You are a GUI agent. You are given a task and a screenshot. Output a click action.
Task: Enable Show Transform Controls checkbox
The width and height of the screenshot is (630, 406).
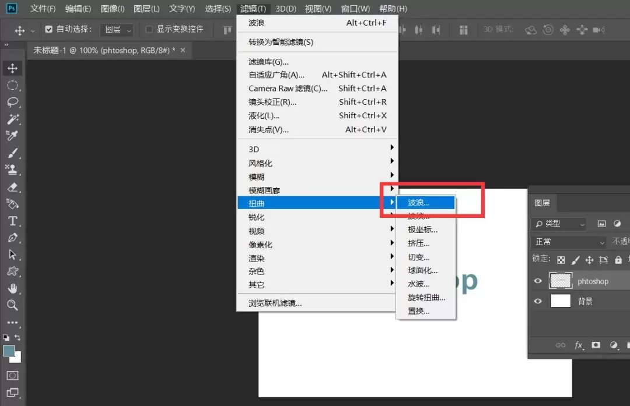[149, 29]
